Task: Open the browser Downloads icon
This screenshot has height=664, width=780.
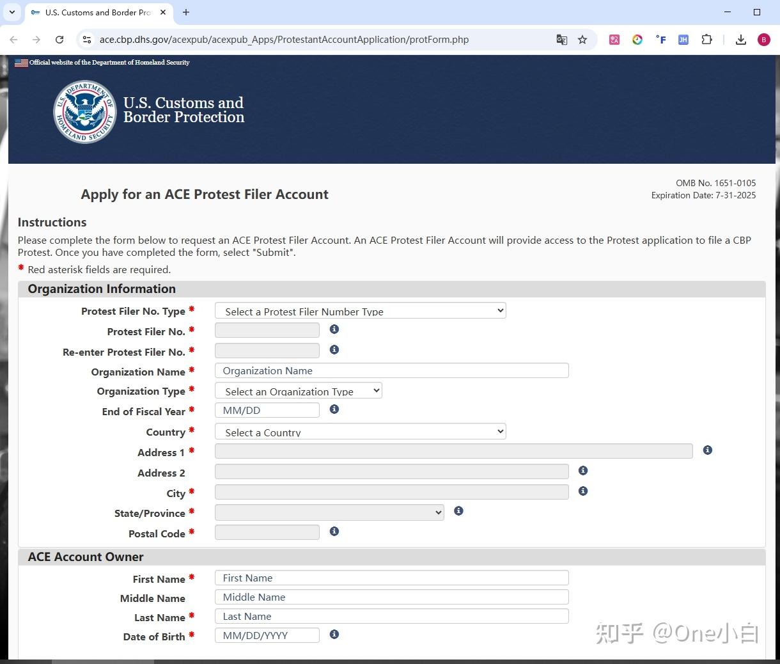Action: 740,40
